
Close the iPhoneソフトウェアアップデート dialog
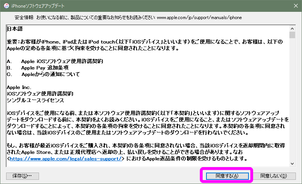click(x=296, y=6)
